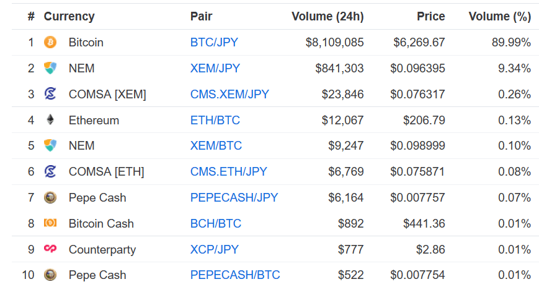This screenshot has width=539, height=287.
Task: Click the Pepe Cash icon beside PEPECASH/JPY
Action: pyautogui.click(x=50, y=197)
